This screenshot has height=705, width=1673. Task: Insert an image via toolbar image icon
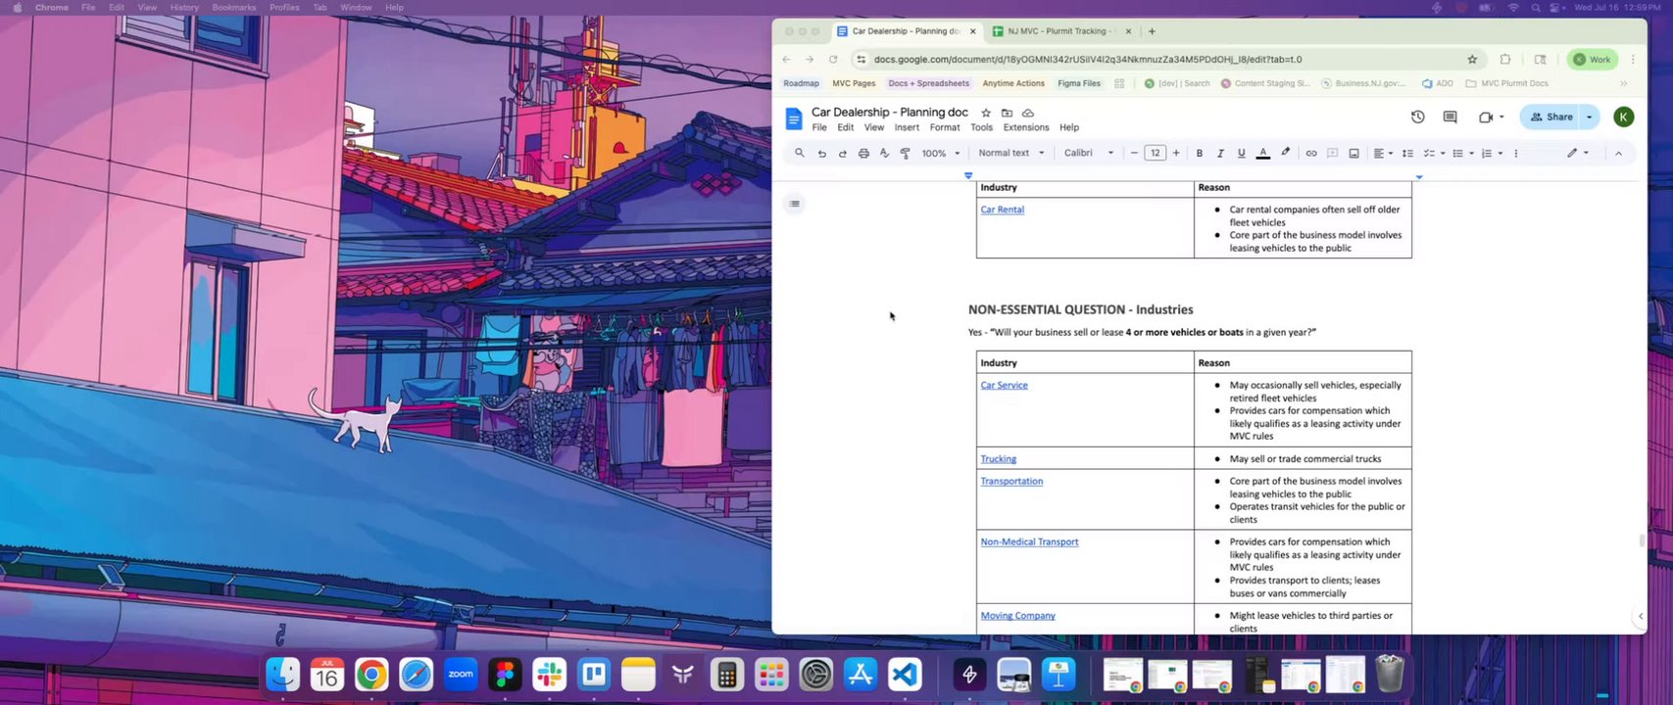(1354, 153)
